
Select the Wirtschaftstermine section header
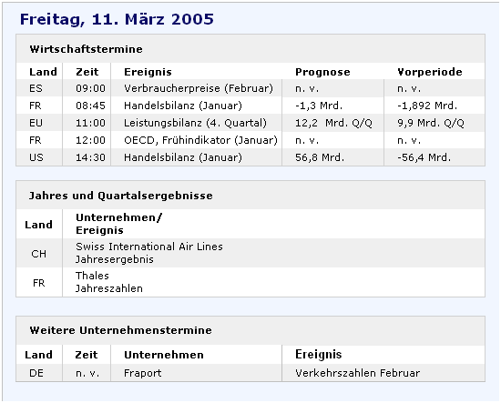[x=86, y=49]
